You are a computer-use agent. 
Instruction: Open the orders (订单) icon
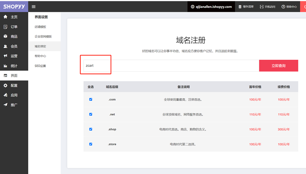pos(5,27)
